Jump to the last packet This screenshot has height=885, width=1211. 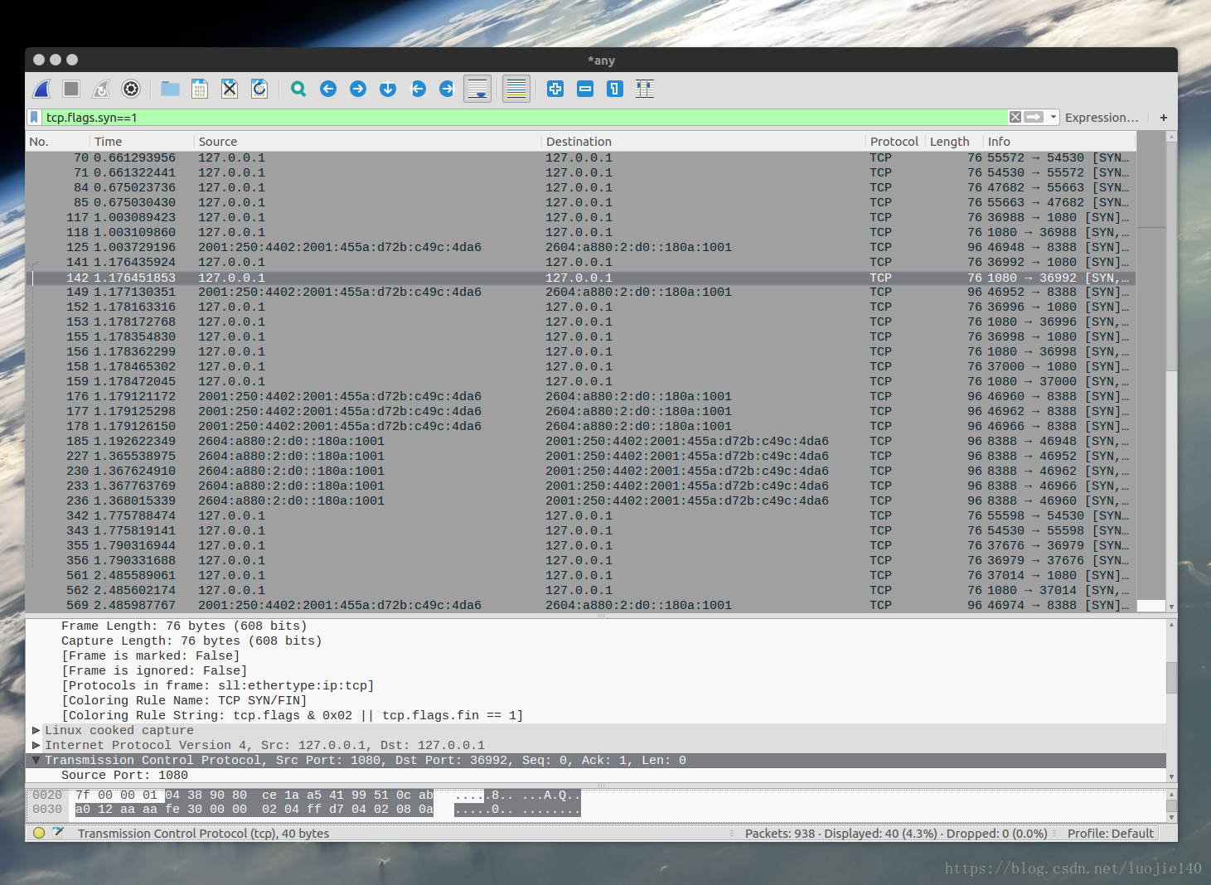click(448, 89)
